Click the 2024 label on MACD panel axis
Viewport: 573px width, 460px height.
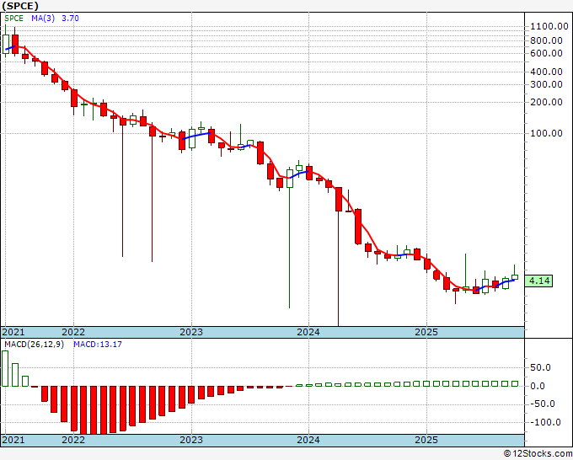coord(308,440)
